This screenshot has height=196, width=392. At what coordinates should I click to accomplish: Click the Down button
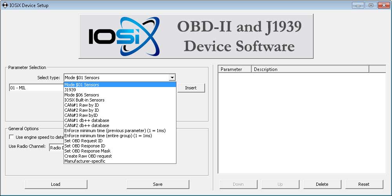[238, 184]
